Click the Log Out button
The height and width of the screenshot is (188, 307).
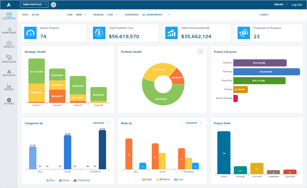pos(297,4)
